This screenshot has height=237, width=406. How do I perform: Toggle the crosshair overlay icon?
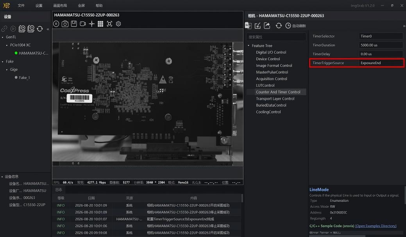click(x=92, y=24)
